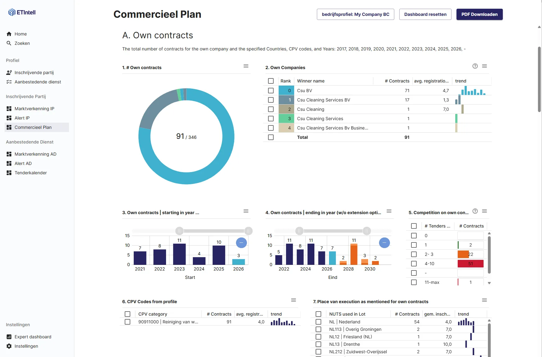This screenshot has height=357, width=542.
Task: Click left range slider handle on Start chart
Action: [x=179, y=231]
